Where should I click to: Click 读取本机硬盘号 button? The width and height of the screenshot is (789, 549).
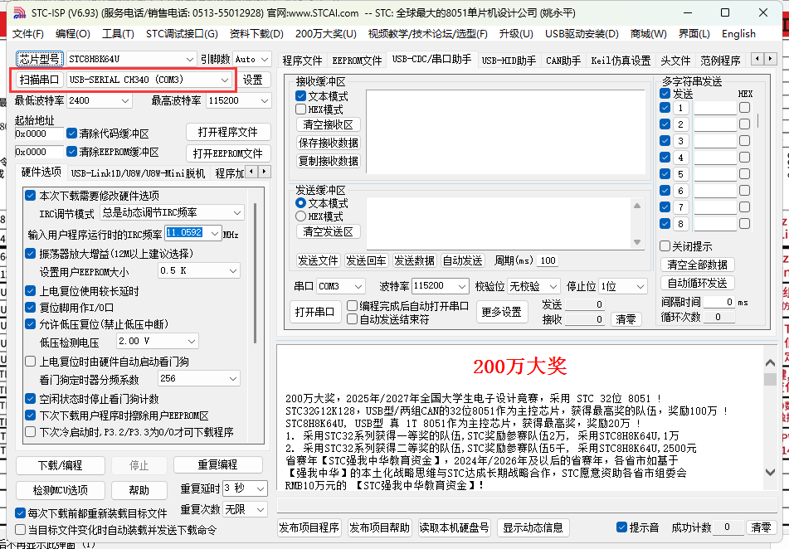click(455, 527)
